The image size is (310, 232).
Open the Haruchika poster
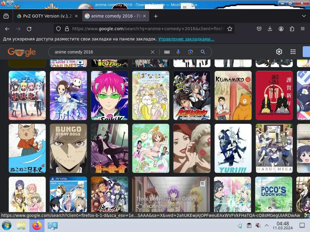pyautogui.click(x=274, y=148)
